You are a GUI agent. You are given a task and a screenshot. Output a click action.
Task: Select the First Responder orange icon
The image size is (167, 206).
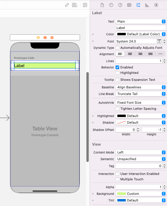(45, 38)
